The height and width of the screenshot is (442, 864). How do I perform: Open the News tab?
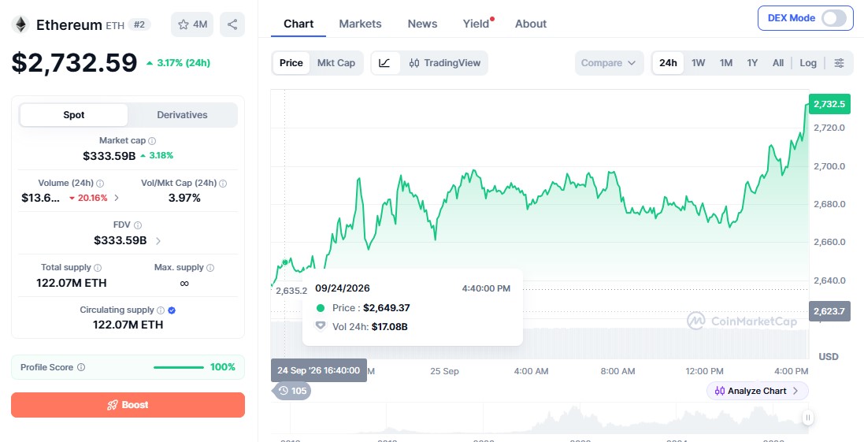tap(422, 24)
